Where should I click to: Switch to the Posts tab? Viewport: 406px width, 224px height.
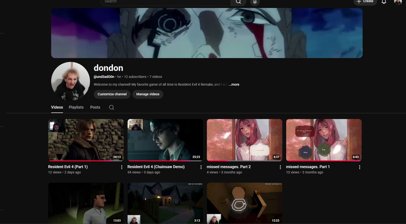click(x=95, y=107)
